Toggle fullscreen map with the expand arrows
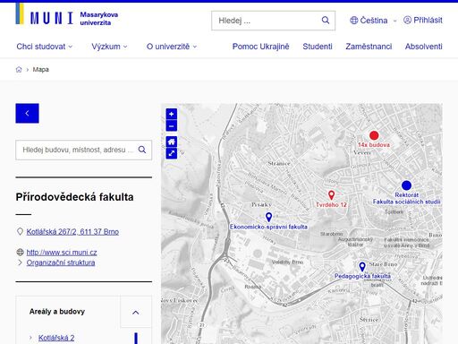 click(172, 153)
